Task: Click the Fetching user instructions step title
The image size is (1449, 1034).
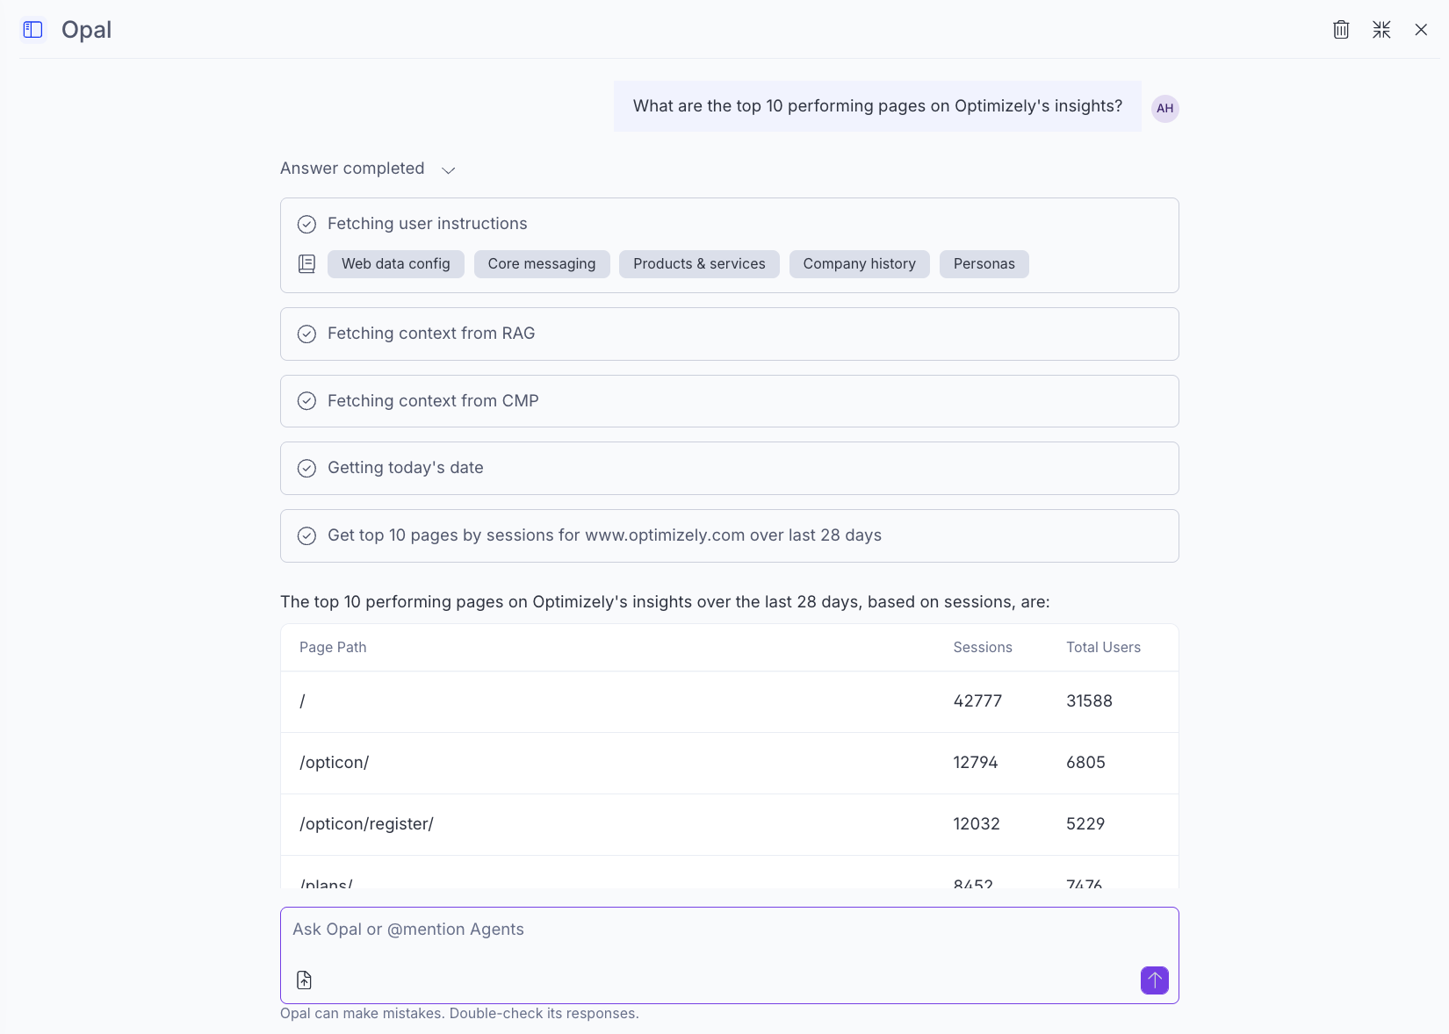Action: pyautogui.click(x=428, y=224)
